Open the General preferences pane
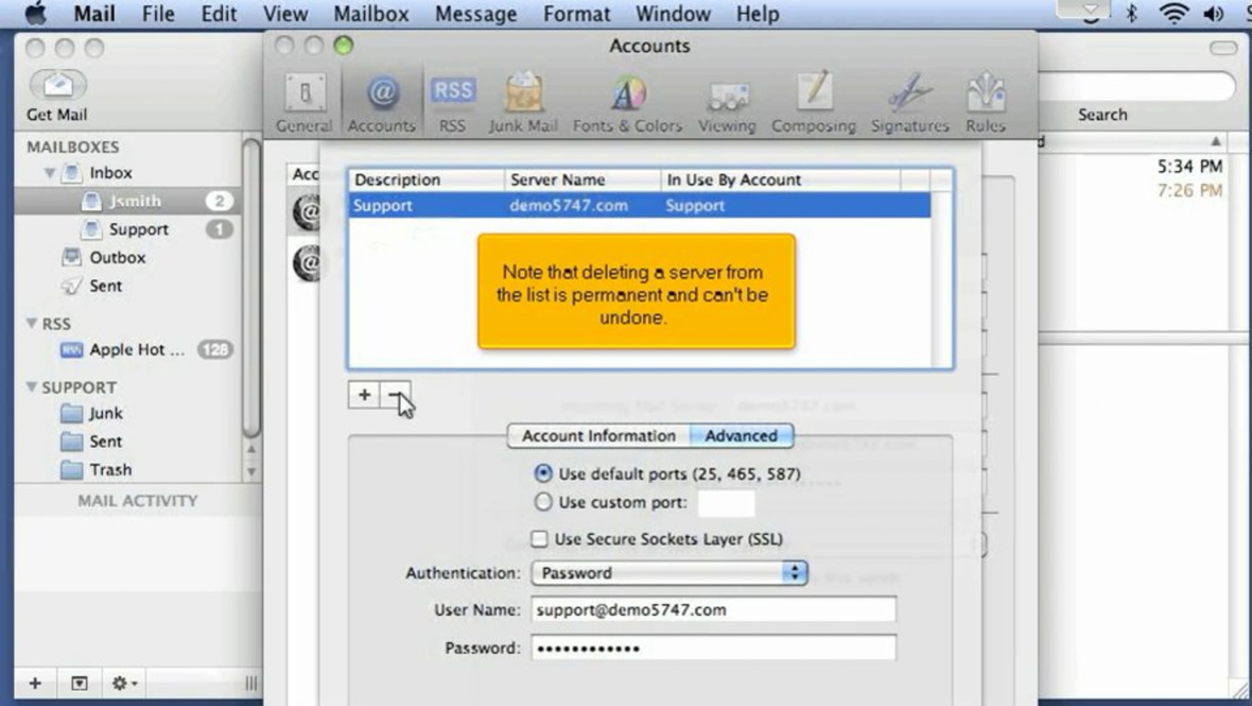 305,94
